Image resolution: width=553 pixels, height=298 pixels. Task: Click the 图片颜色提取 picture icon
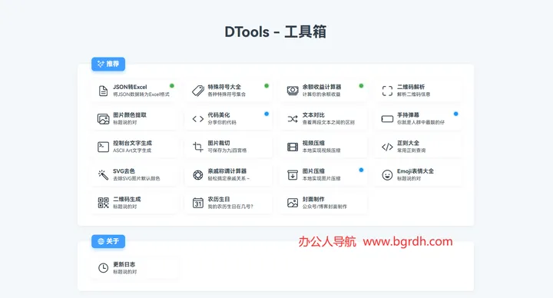click(x=103, y=119)
